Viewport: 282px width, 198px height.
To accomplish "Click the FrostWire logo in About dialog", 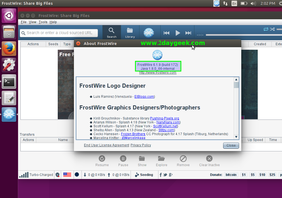I will point(157,55).
